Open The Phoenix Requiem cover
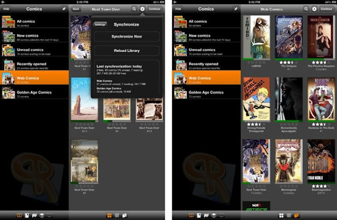The height and width of the screenshot is (220, 337). click(x=321, y=37)
